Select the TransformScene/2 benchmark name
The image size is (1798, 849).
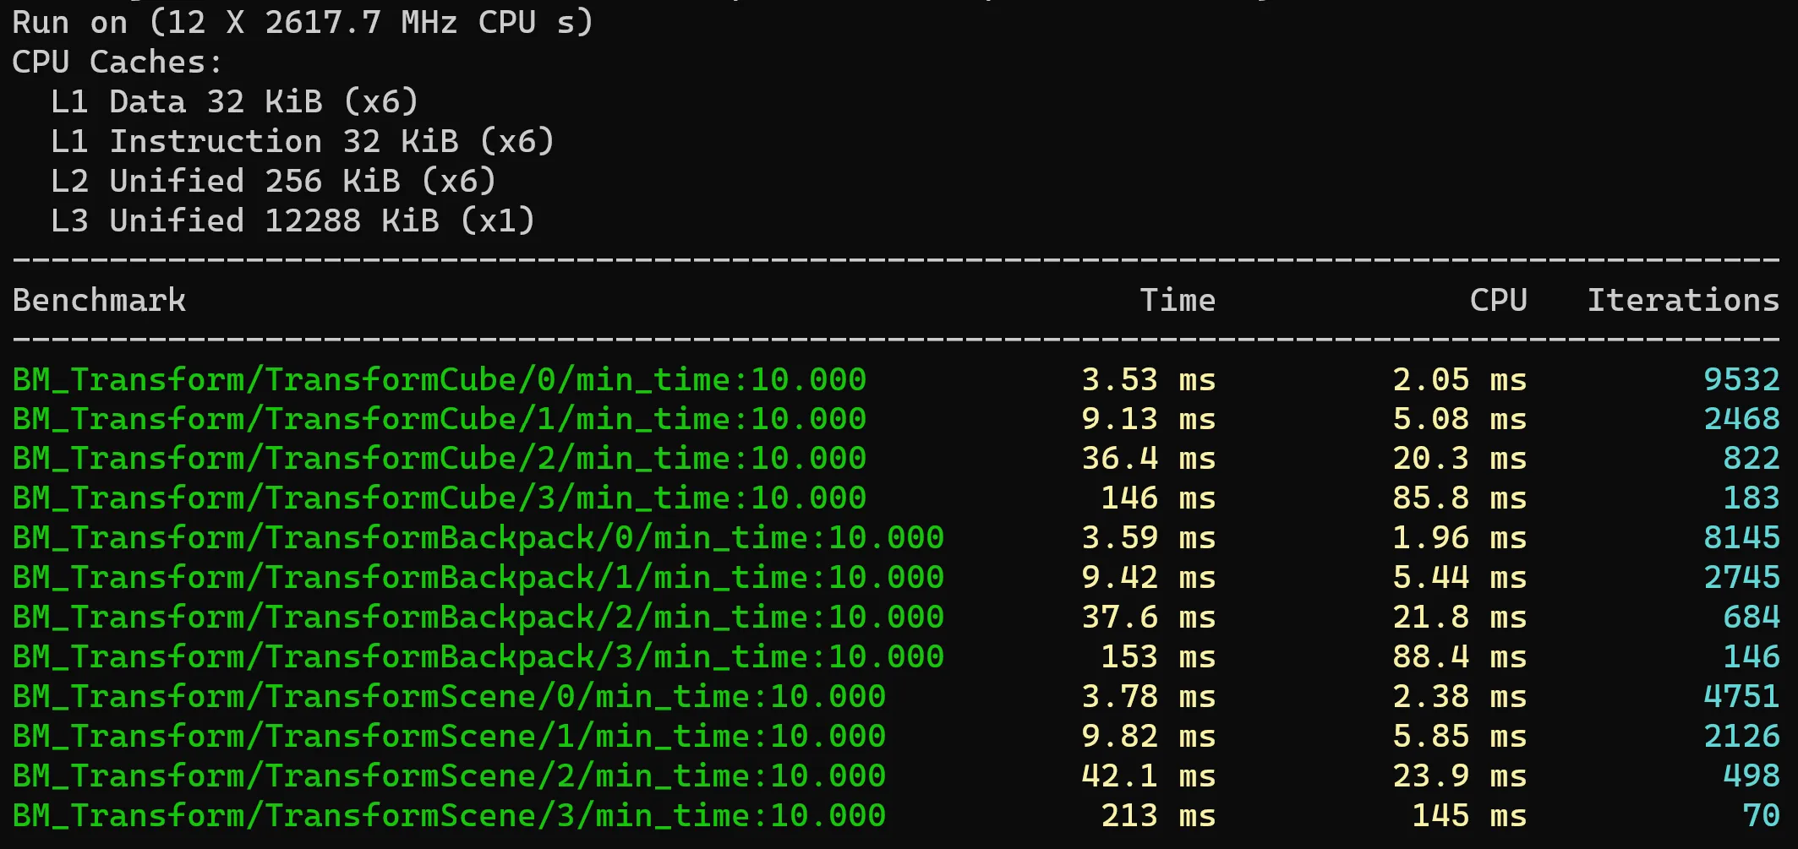pyautogui.click(x=449, y=776)
